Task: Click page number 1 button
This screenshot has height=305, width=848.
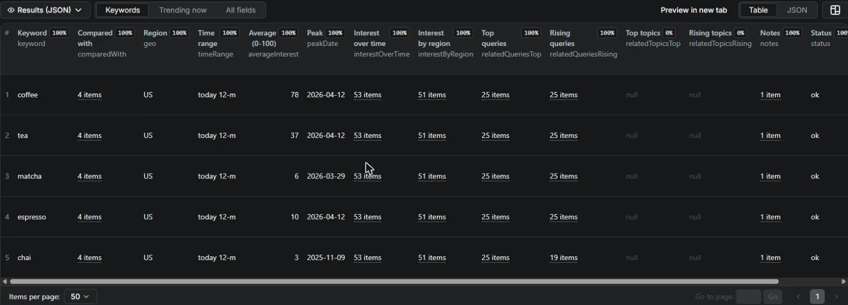Action: [817, 296]
